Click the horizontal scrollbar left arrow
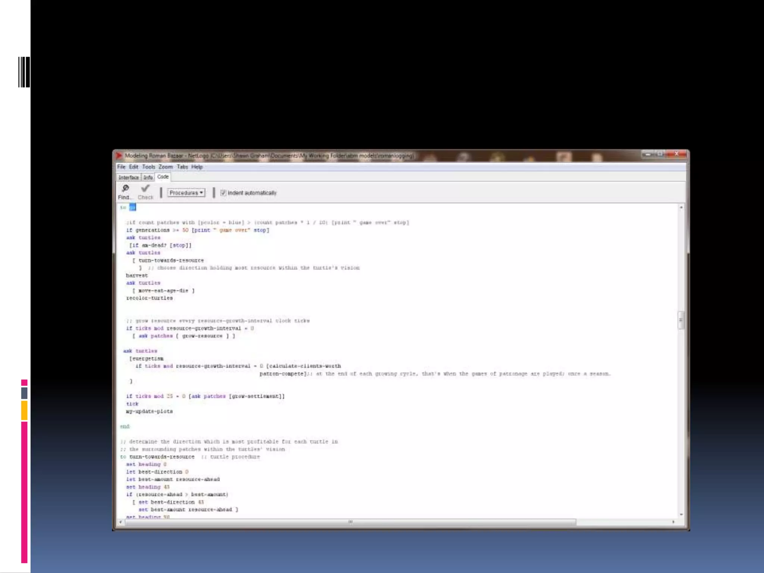Viewport: 764px width, 573px height. [x=120, y=522]
